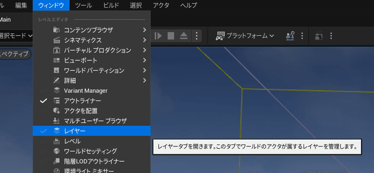Choose the レベル menu entry
Image resolution: width=374 pixels, height=173 pixels.
click(x=92, y=141)
